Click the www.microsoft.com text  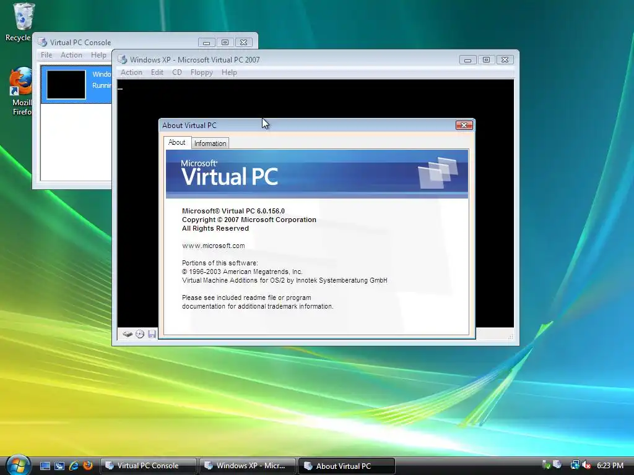click(x=213, y=246)
